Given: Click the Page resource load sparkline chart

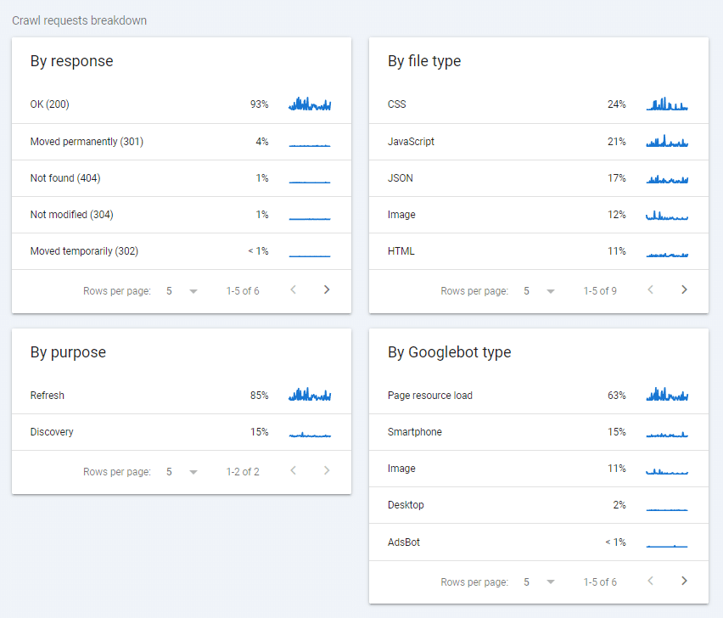Looking at the screenshot, I should pyautogui.click(x=667, y=395).
